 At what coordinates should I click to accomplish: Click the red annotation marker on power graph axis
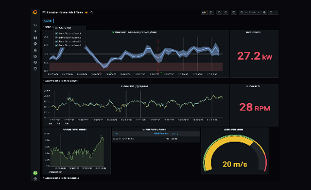pyautogui.click(x=100, y=72)
